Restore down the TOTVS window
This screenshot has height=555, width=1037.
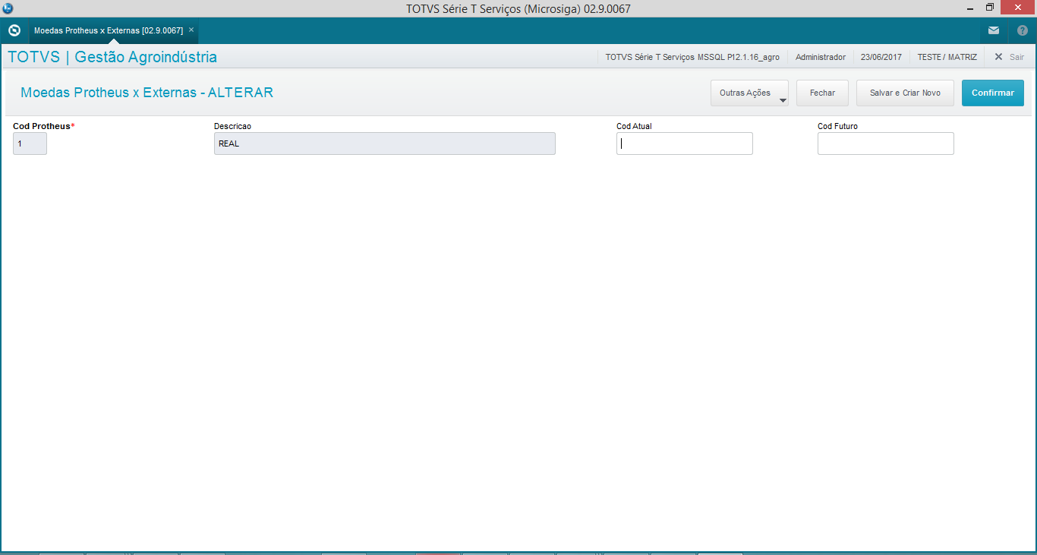click(990, 8)
